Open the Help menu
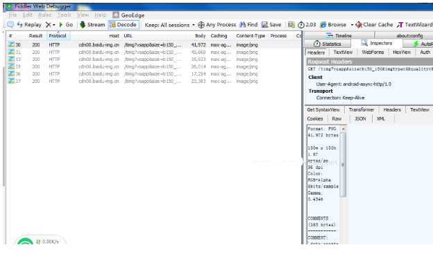 pos(100,15)
